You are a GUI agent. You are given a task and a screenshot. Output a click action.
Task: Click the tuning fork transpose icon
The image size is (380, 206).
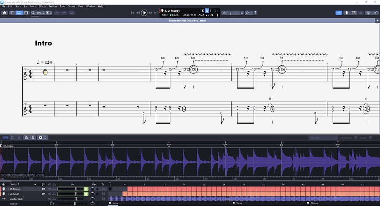(x=247, y=13)
